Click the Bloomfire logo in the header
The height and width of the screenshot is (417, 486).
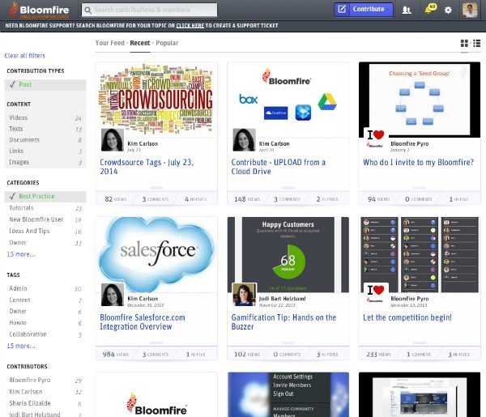click(39, 11)
